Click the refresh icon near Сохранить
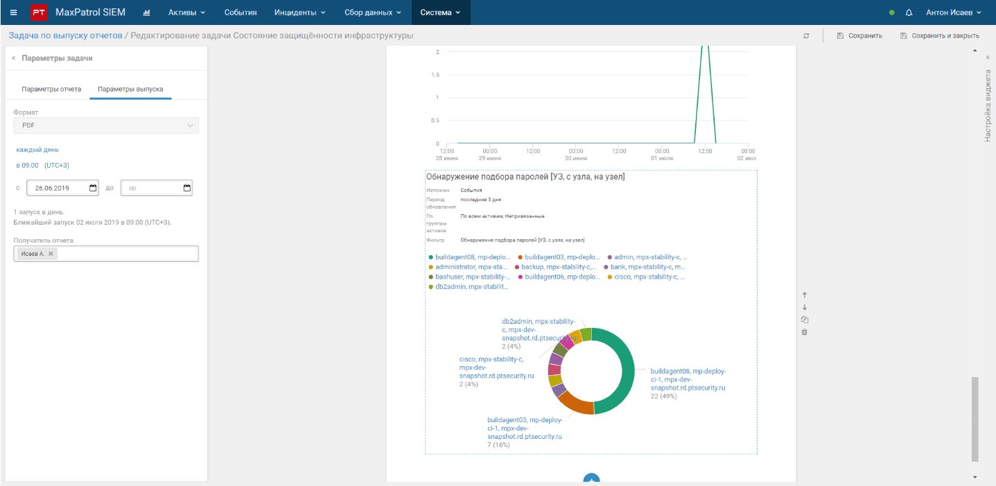This screenshot has height=486, width=996. (x=806, y=36)
